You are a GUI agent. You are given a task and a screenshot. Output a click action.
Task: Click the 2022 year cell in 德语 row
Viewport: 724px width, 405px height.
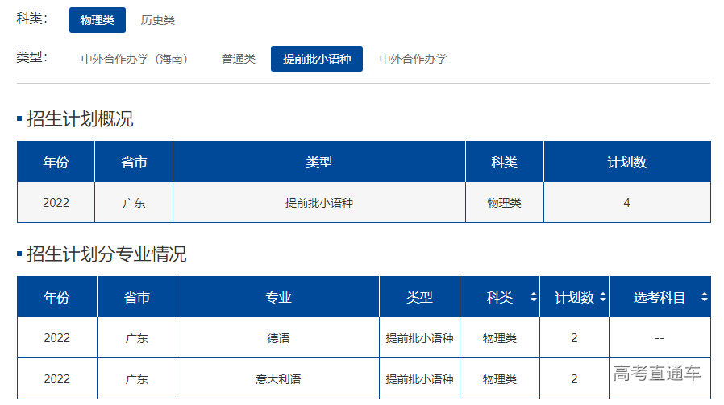[x=56, y=338]
